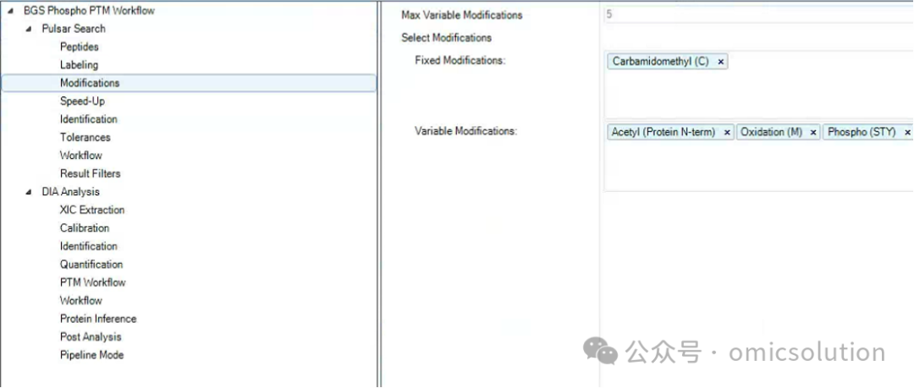Open Result Filters in Pulsar Search
Image resolution: width=914 pixels, height=388 pixels.
click(x=91, y=173)
